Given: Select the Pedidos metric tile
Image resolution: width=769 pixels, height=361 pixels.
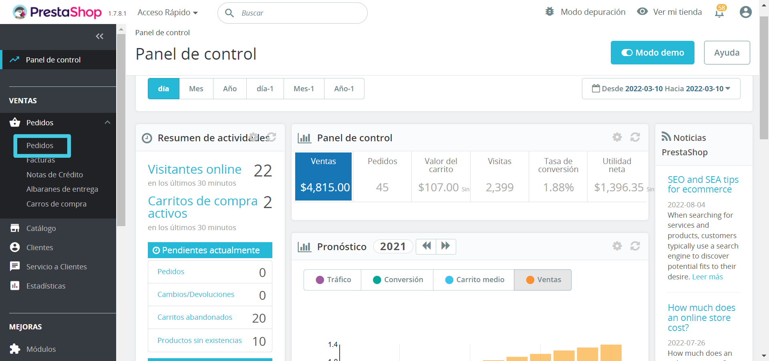Looking at the screenshot, I should (x=382, y=176).
